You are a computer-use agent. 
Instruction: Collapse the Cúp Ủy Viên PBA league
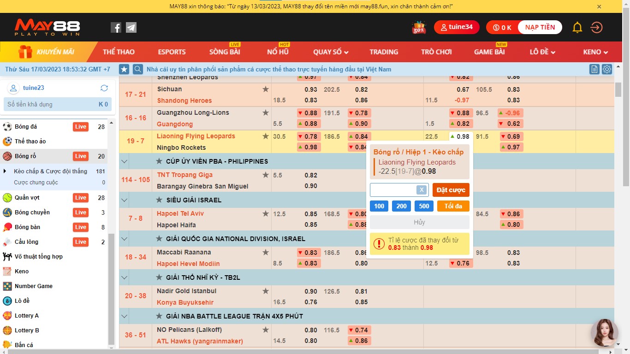click(x=124, y=161)
